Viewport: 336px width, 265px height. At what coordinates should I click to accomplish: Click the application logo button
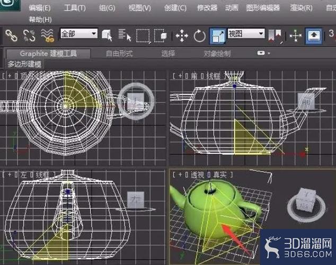click(x=10, y=5)
